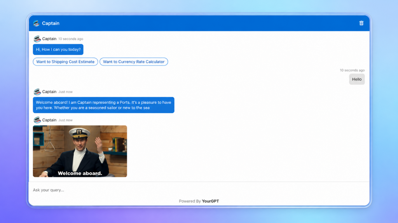The width and height of the screenshot is (398, 223).
Task: Choose Want to Currency Rate Calculator
Action: (134, 62)
